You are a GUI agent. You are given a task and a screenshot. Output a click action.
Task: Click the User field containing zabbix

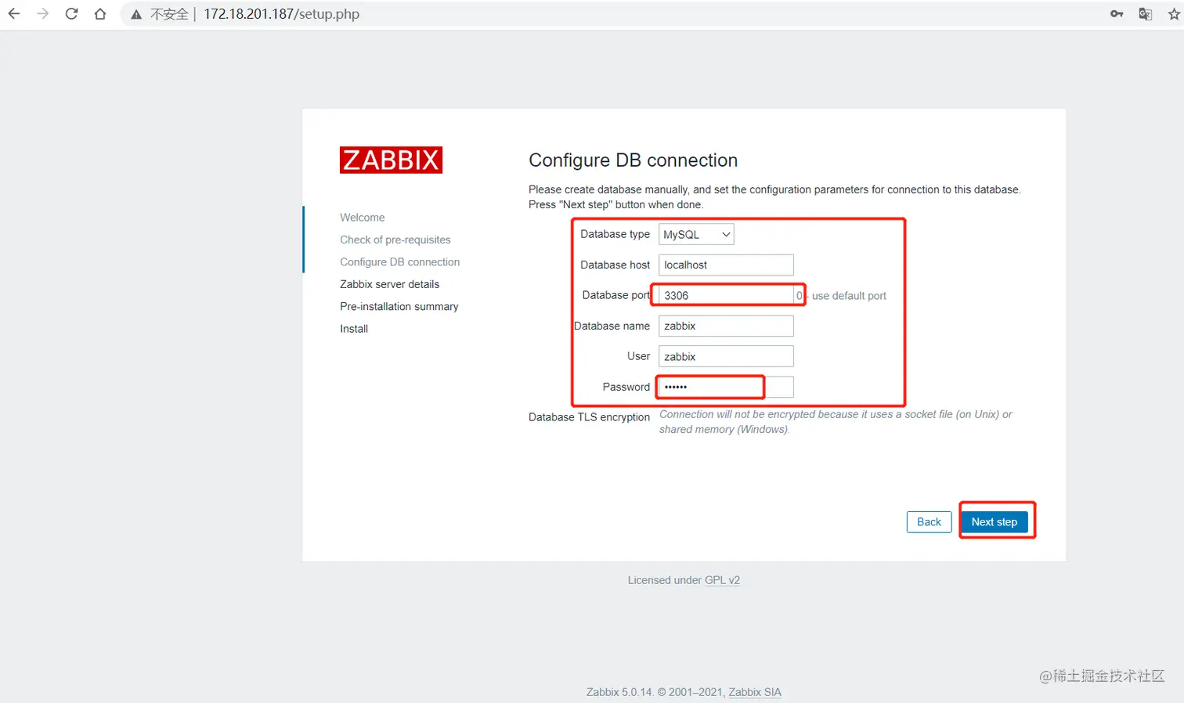726,356
